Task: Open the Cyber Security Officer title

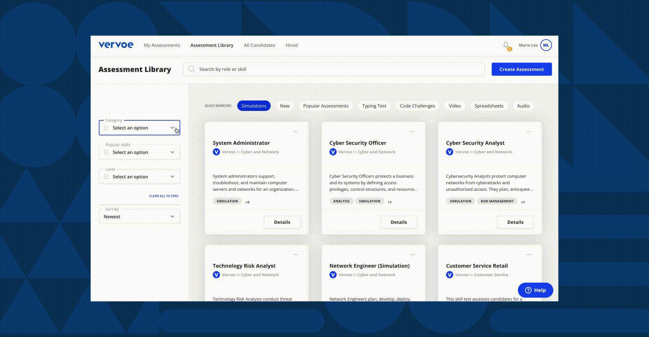Action: pyautogui.click(x=358, y=143)
